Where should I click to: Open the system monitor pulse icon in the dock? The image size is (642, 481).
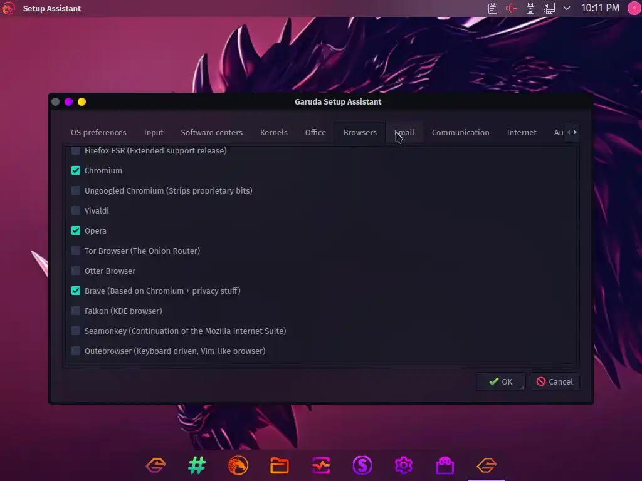coord(321,465)
